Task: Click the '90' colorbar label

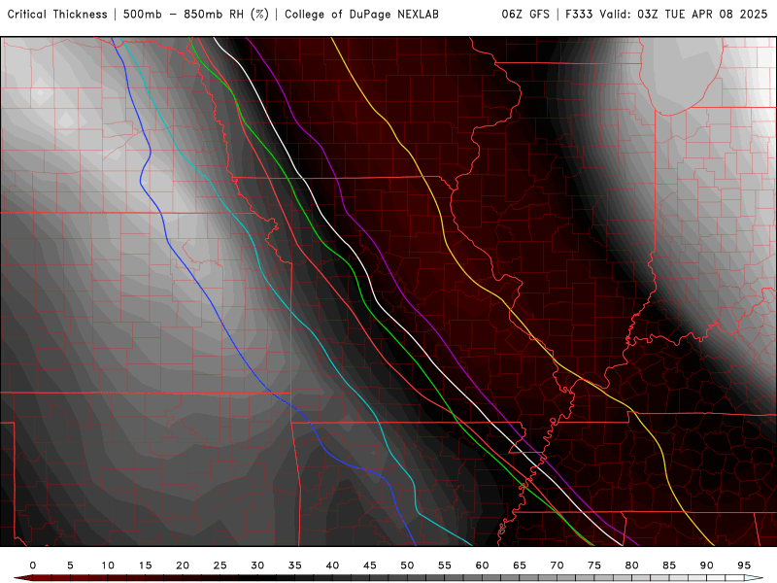Action: (x=707, y=566)
